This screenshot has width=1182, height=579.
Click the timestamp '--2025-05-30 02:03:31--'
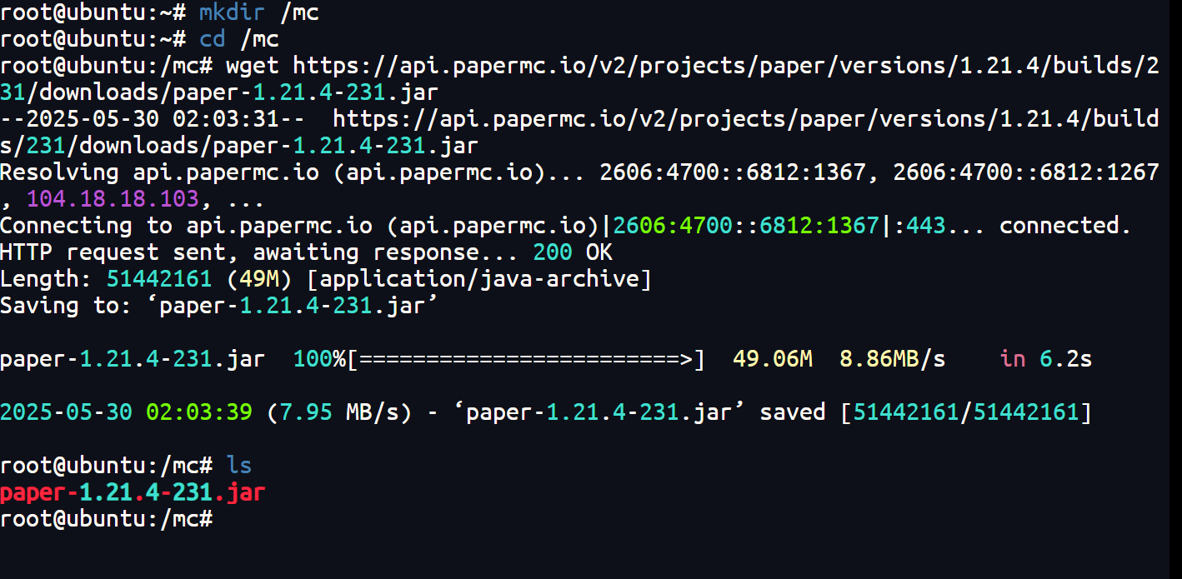(x=153, y=119)
